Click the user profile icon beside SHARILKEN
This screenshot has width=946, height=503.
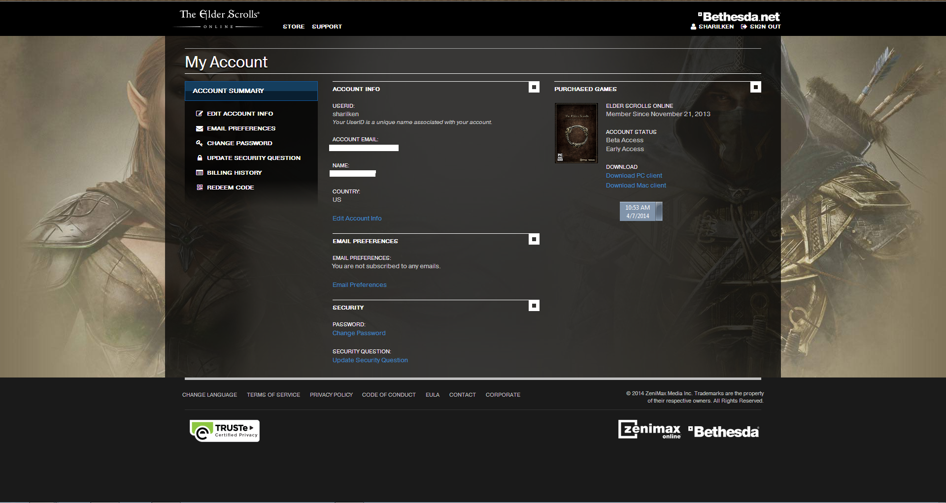693,27
